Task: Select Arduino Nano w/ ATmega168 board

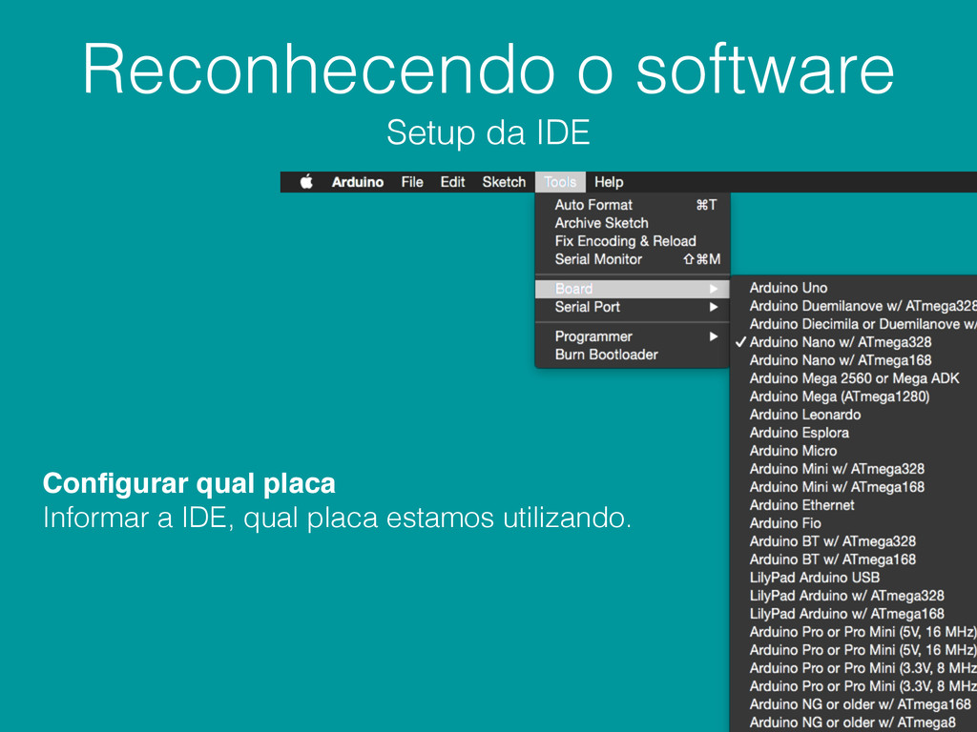Action: (854, 359)
